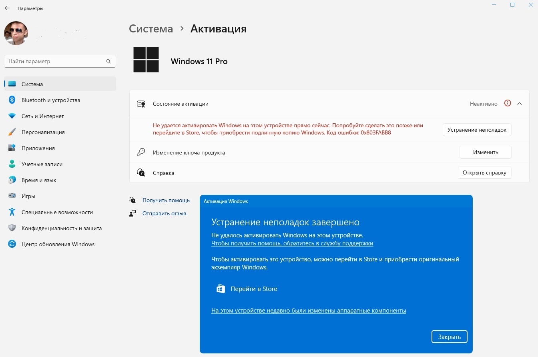Click the Учетные записи person icon
Viewport: 538px width, 357px height.
click(12, 164)
